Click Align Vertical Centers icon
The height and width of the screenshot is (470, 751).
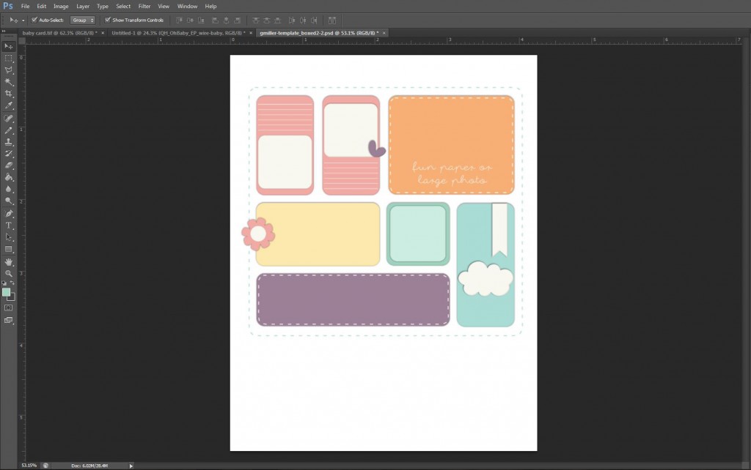pyautogui.click(x=190, y=20)
